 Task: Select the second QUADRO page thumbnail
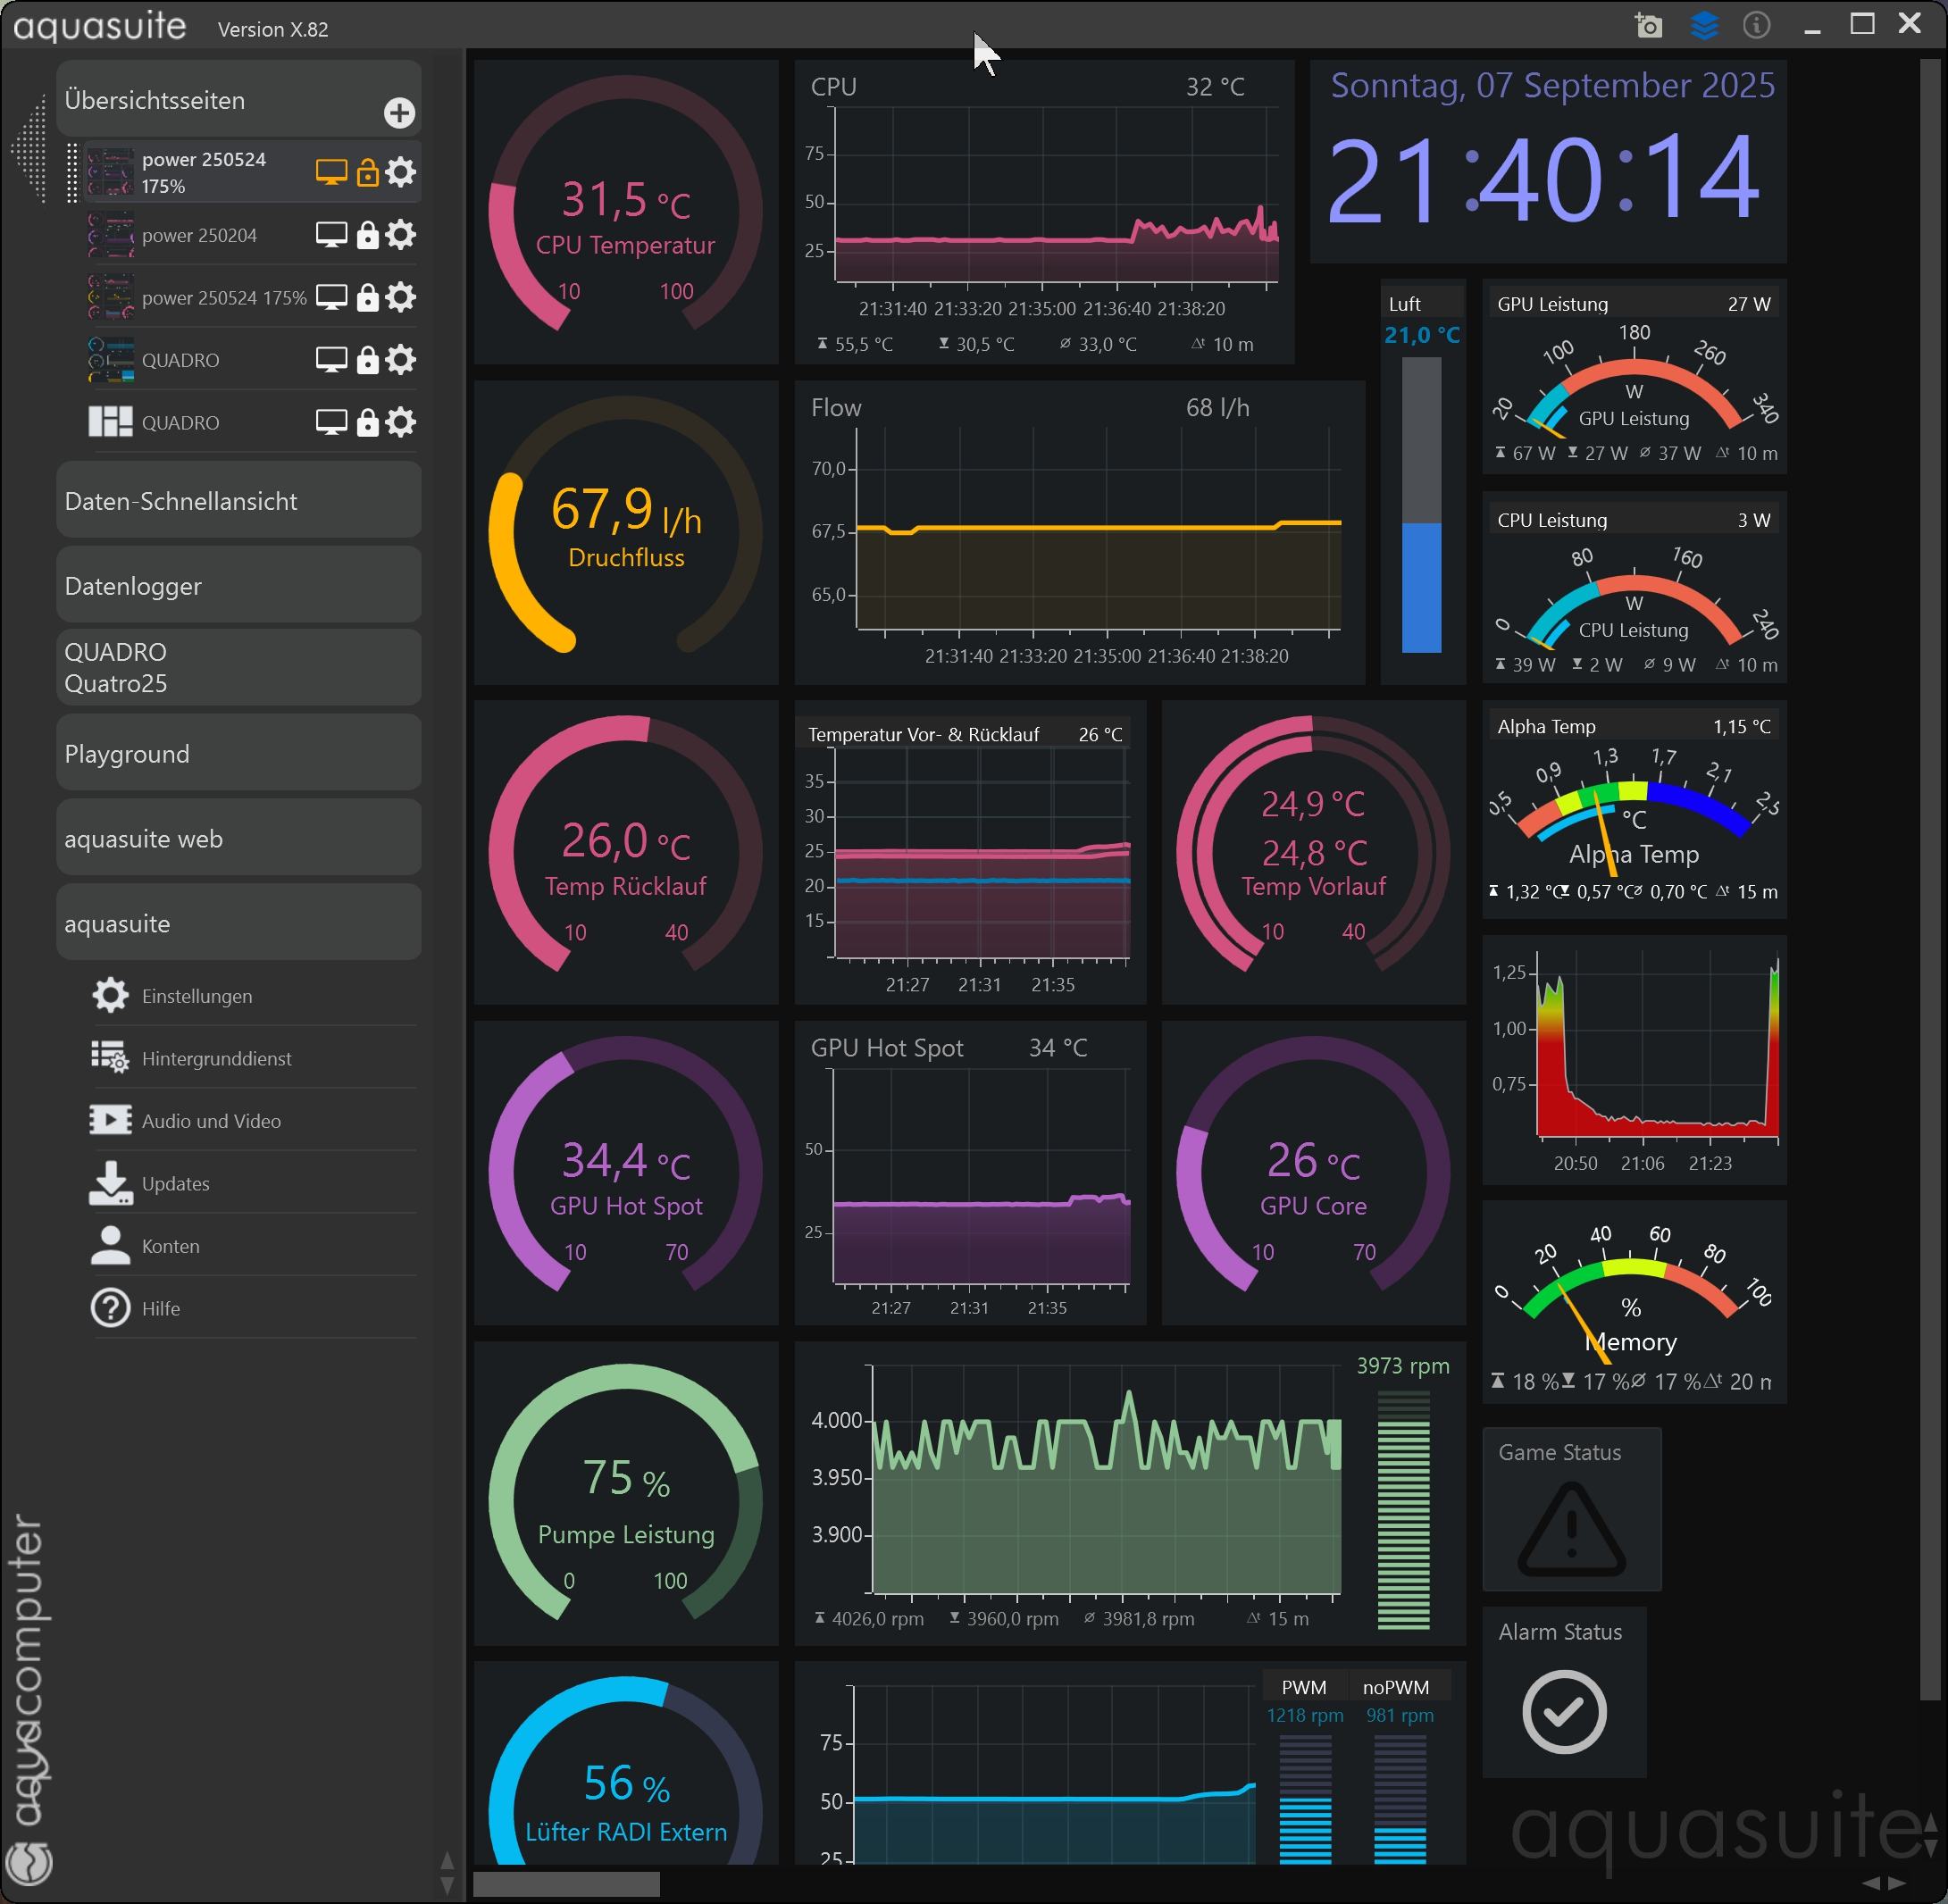(x=110, y=422)
